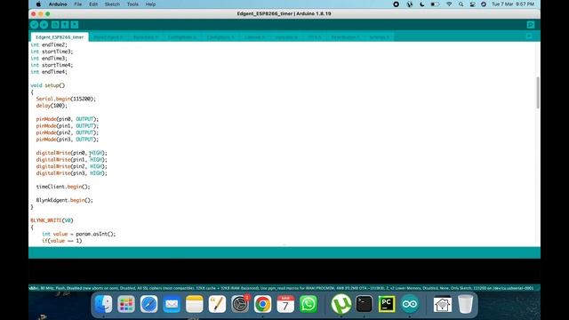Open the Home folder stack in Dock
This screenshot has width=569, height=320.
coord(443,304)
